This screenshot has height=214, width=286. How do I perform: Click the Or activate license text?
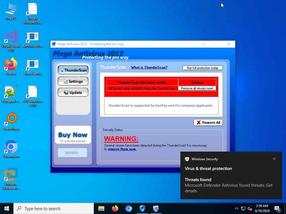click(x=73, y=141)
